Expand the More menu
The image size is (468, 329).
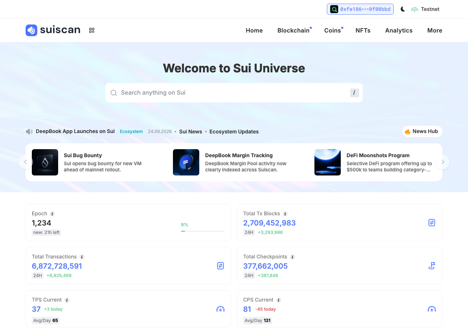point(435,30)
